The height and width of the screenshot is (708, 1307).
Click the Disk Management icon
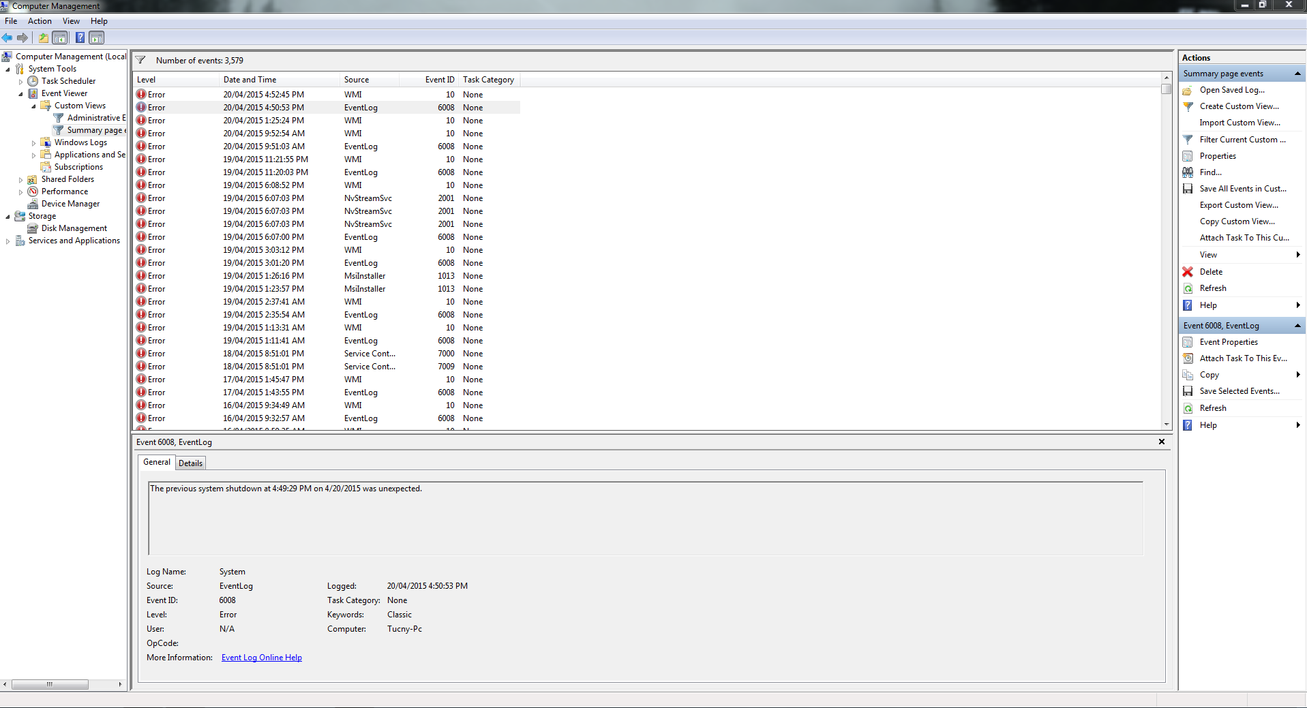(x=33, y=228)
